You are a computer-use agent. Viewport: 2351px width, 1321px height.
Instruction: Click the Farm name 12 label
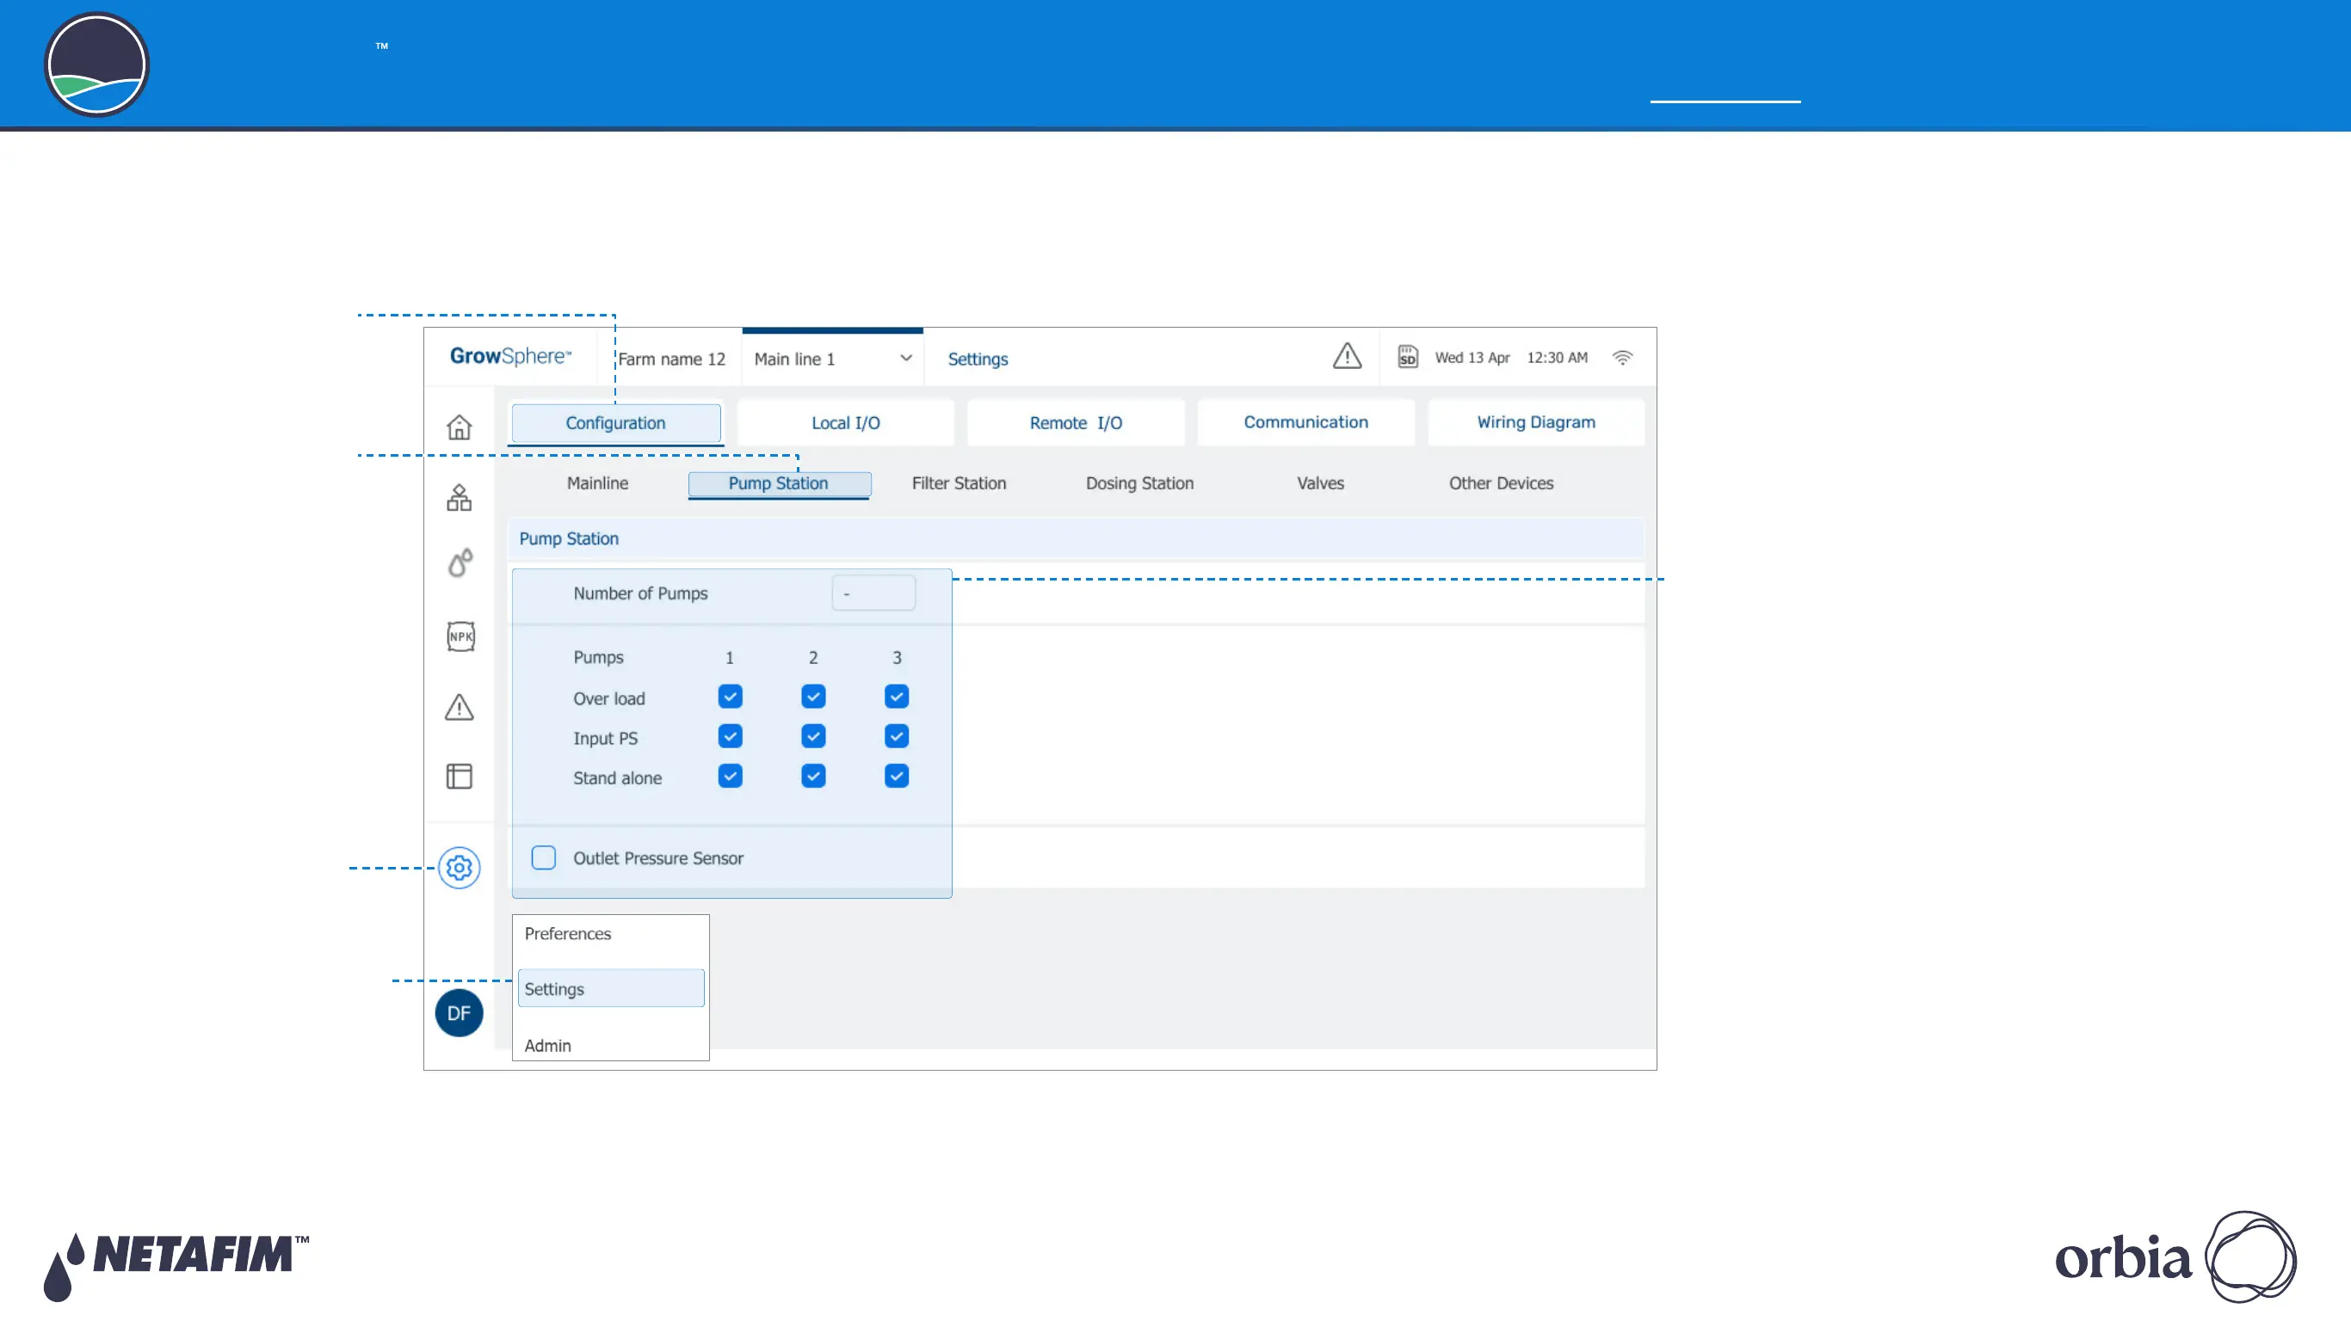672,359
